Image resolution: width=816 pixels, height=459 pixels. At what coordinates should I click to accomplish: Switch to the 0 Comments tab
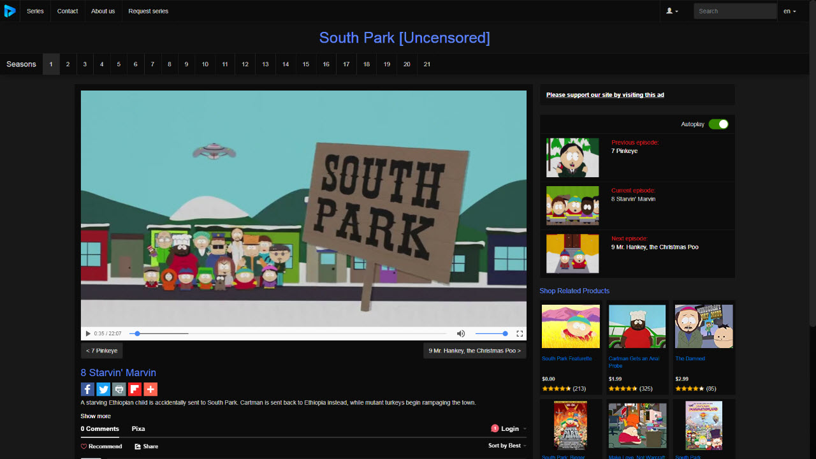coord(100,429)
